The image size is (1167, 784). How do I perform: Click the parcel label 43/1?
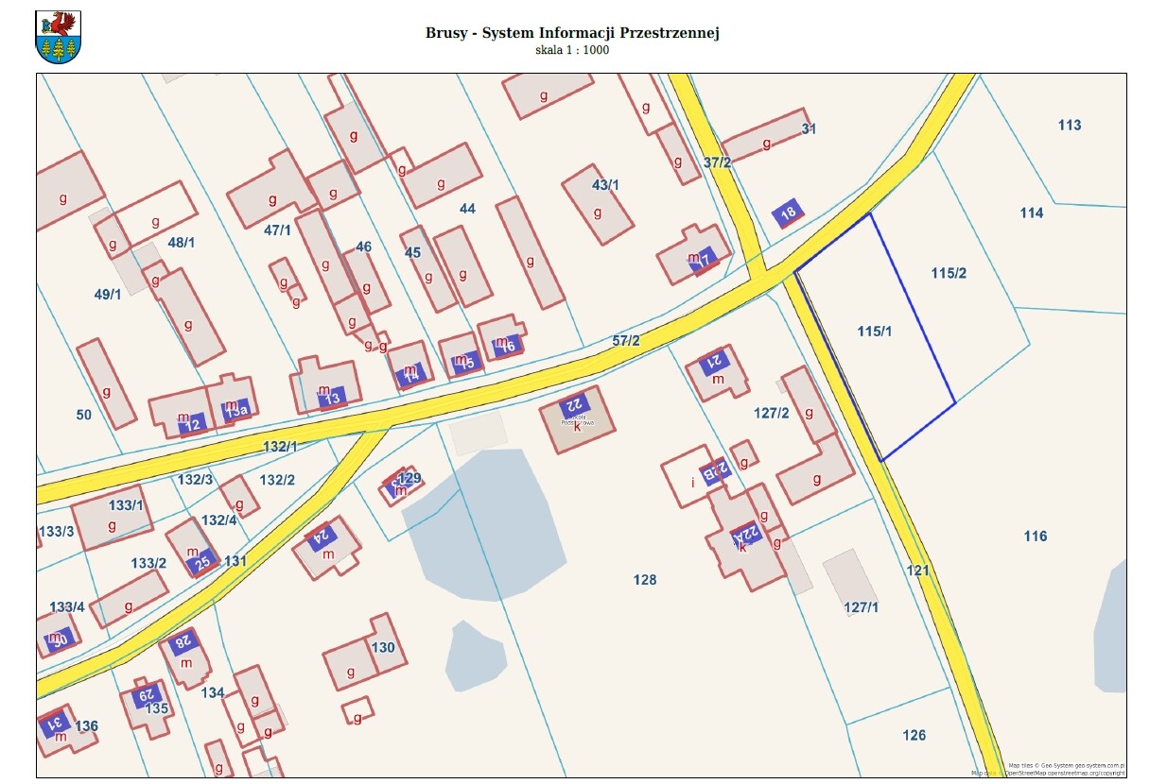click(605, 185)
